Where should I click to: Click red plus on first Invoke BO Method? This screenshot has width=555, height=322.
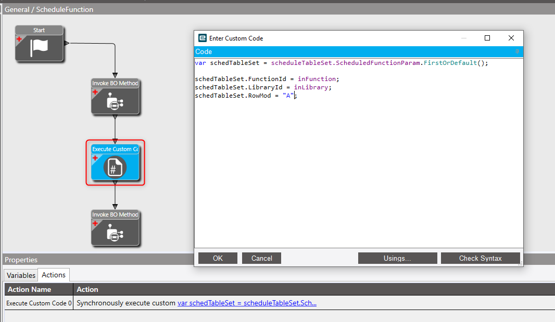95,92
